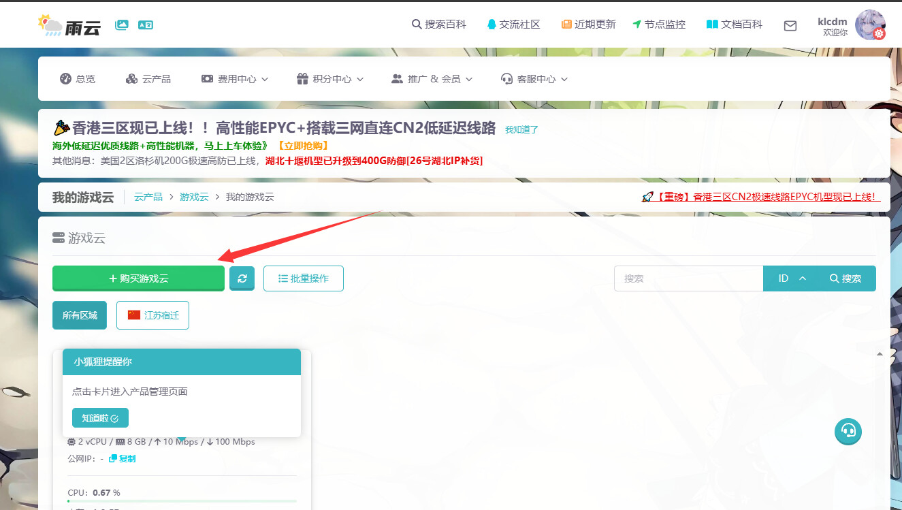902x510 pixels.
Task: Open the mail envelope icon
Action: 790,26
